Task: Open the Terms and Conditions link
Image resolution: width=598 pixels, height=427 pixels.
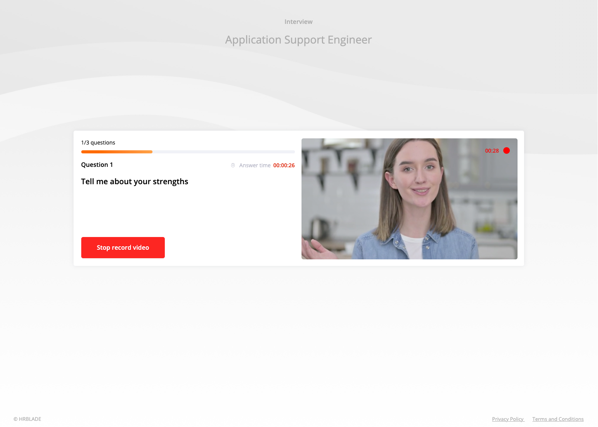Action: [x=558, y=419]
